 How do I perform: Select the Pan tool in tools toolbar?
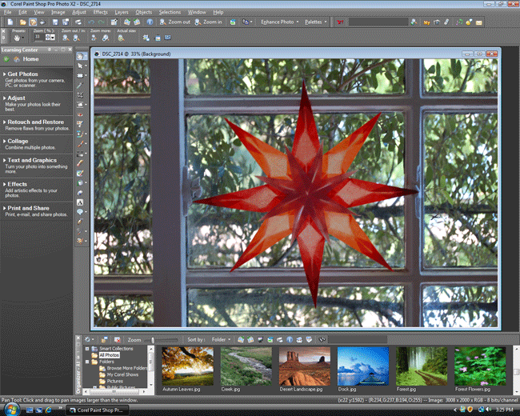click(80, 56)
